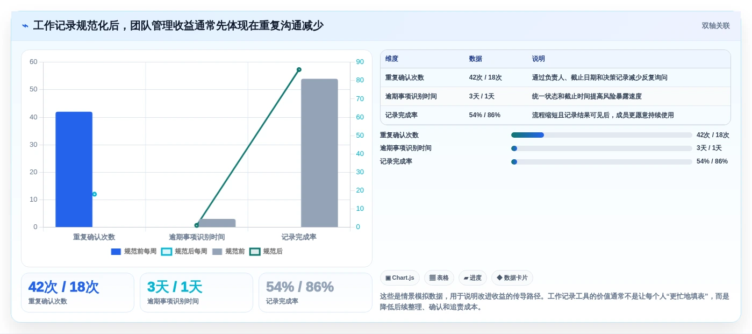Click the 数据 column header
Image resolution: width=752 pixels, height=334 pixels.
(x=476, y=59)
